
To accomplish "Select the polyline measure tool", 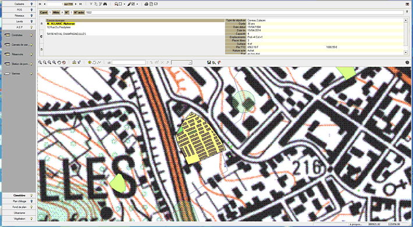I will [x=99, y=62].
